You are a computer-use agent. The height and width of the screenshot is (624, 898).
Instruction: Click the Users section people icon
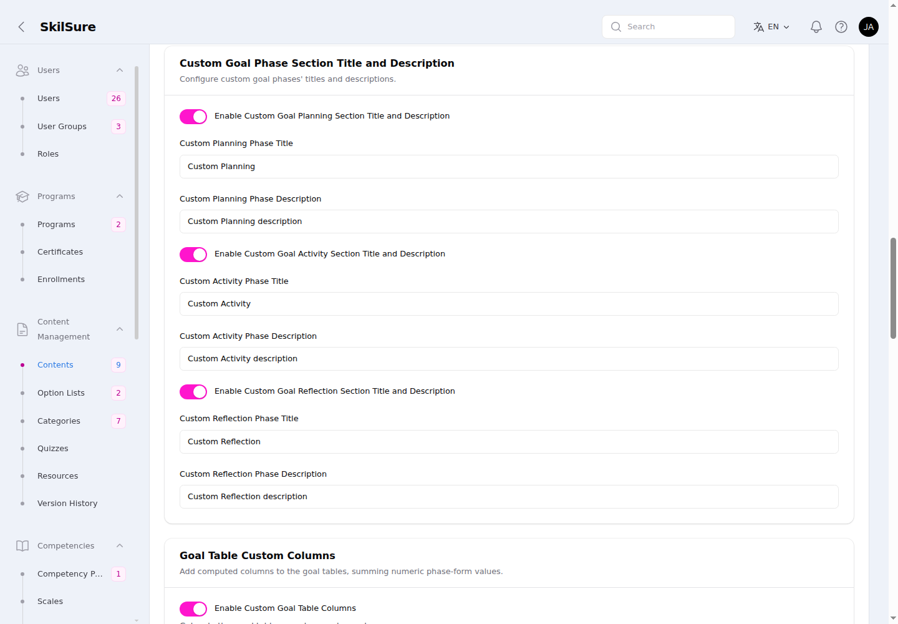click(22, 71)
